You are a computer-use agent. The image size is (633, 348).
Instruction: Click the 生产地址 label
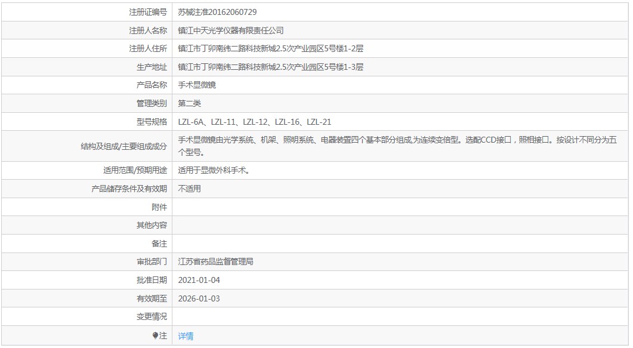click(x=152, y=67)
